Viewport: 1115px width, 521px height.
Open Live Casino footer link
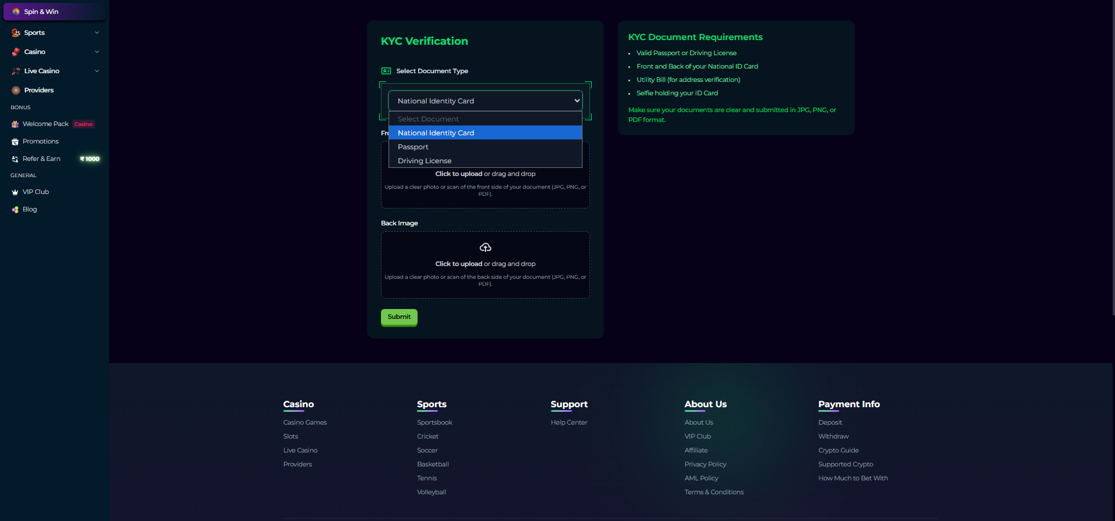point(300,451)
